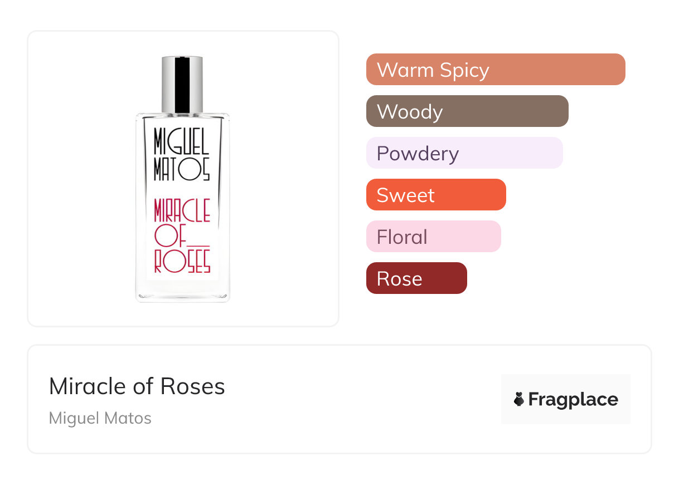The height and width of the screenshot is (481, 679).
Task: Click the word MIGUEL on the bottle label
Action: (182, 141)
